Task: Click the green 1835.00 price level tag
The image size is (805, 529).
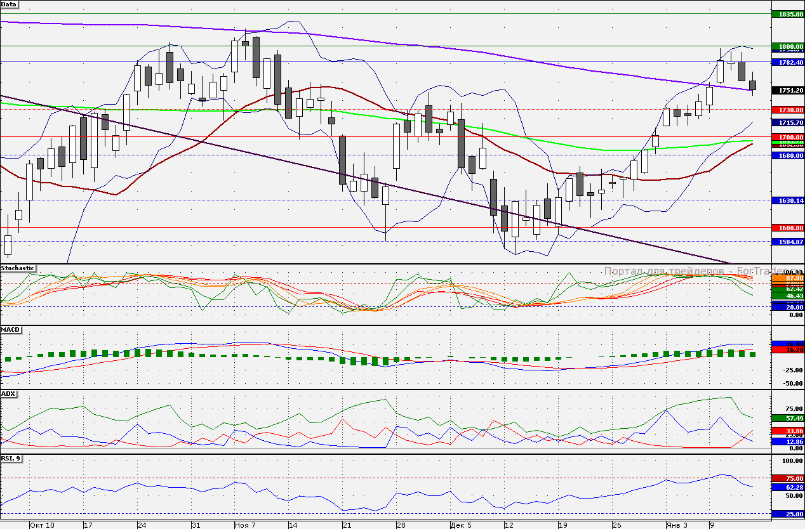Action: [787, 13]
